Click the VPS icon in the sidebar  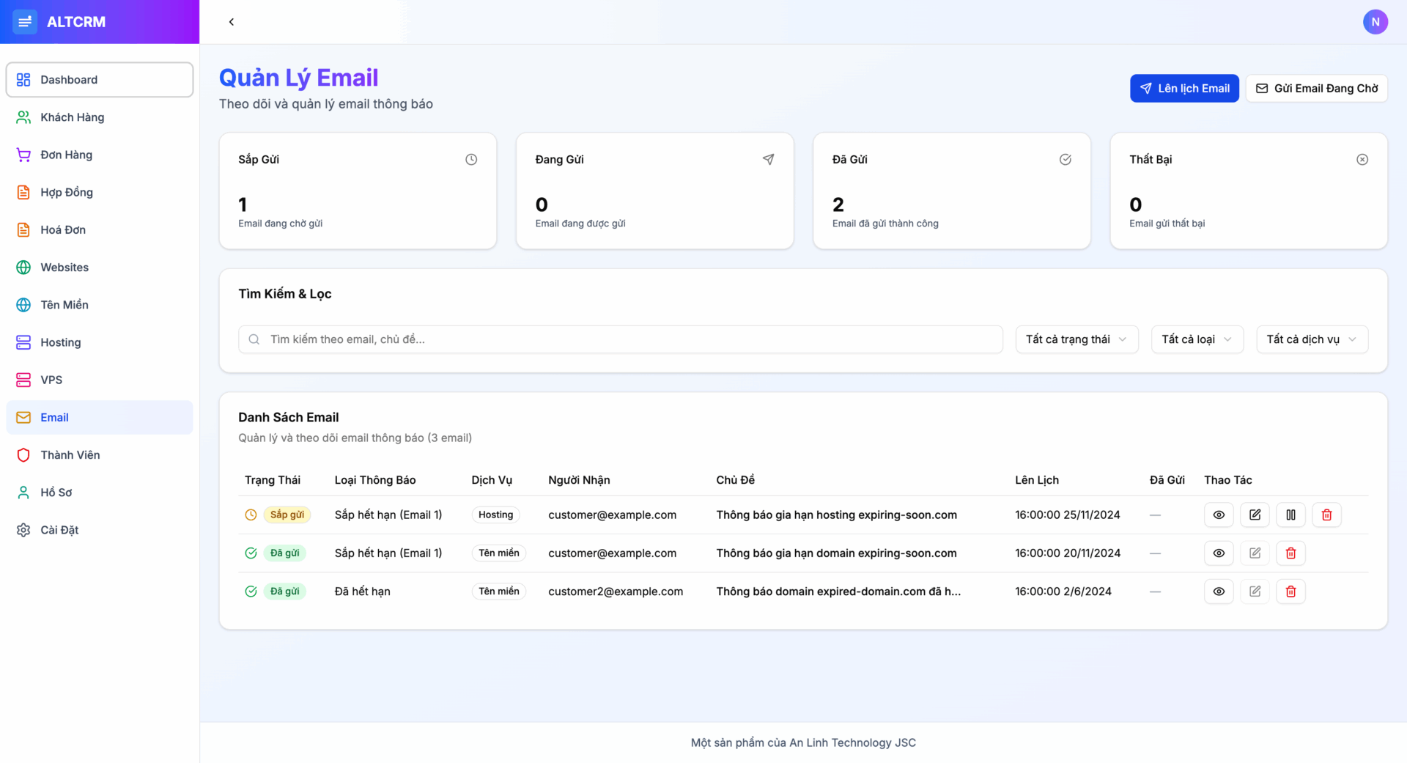23,380
